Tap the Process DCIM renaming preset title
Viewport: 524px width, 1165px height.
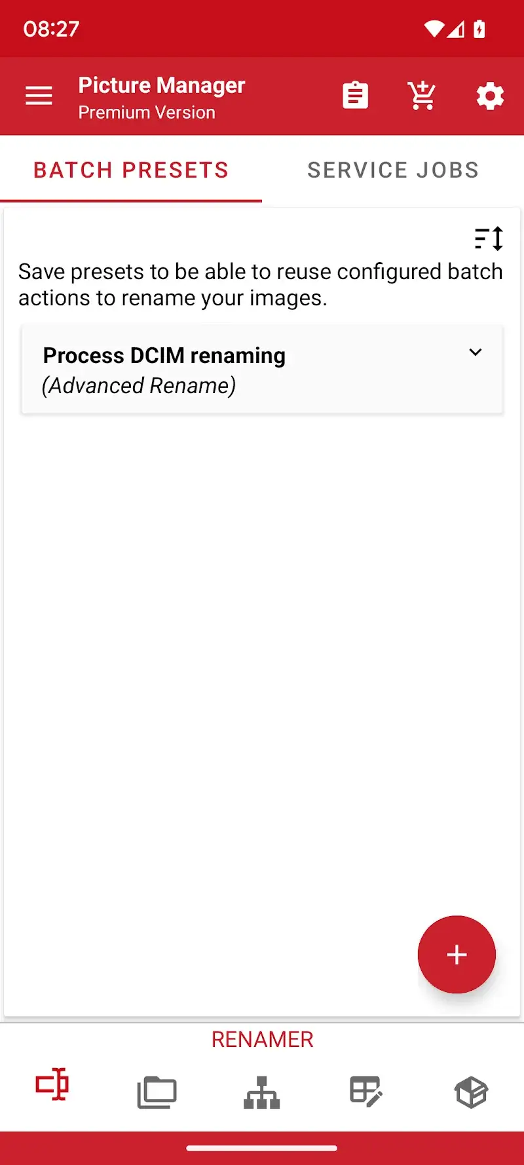click(x=164, y=356)
